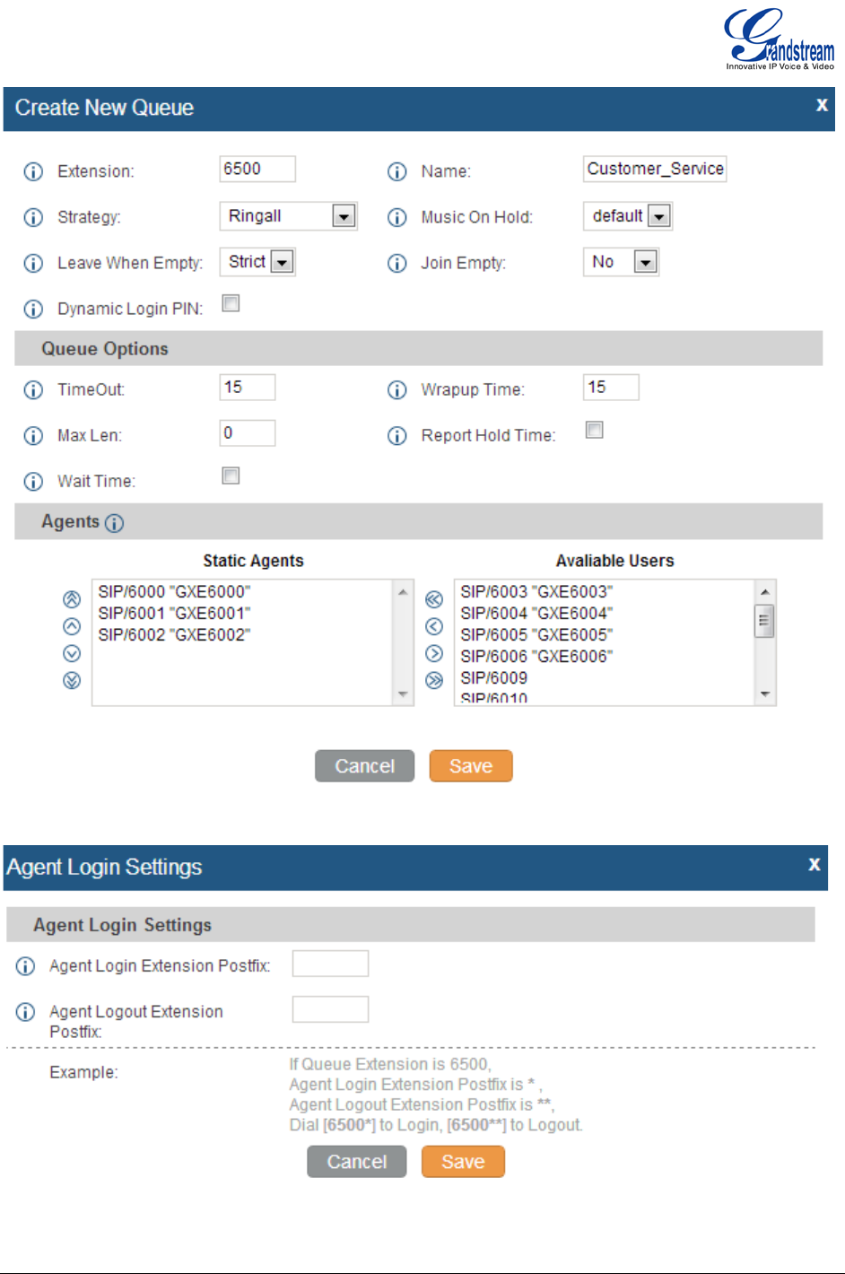Check the Wait Time option
This screenshot has width=845, height=1274.
pyautogui.click(x=231, y=476)
